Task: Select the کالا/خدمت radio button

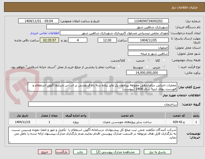Action: point(129,60)
